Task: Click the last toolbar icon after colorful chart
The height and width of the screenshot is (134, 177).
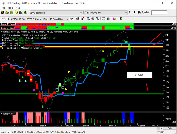Action: click(x=120, y=19)
